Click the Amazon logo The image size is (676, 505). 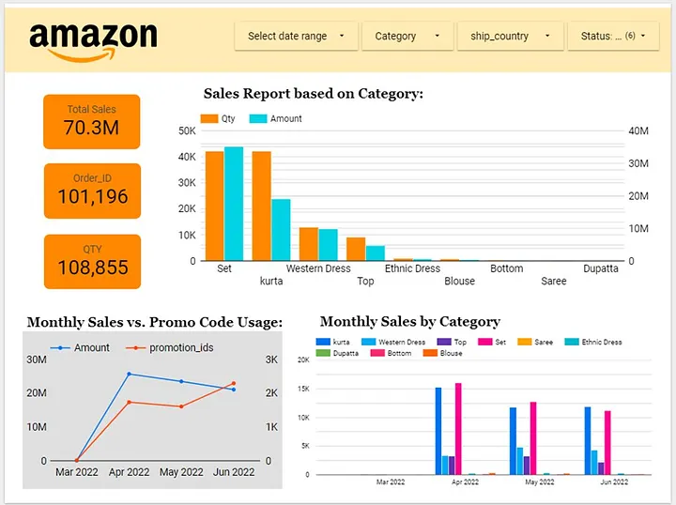point(93,39)
